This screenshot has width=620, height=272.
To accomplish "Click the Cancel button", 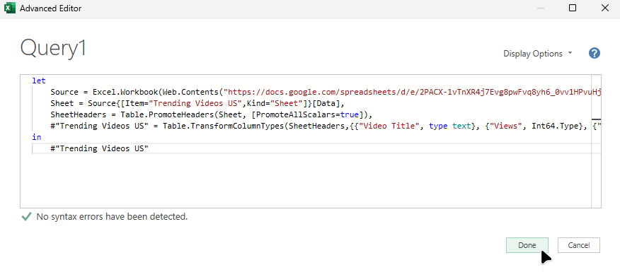I will [579, 245].
